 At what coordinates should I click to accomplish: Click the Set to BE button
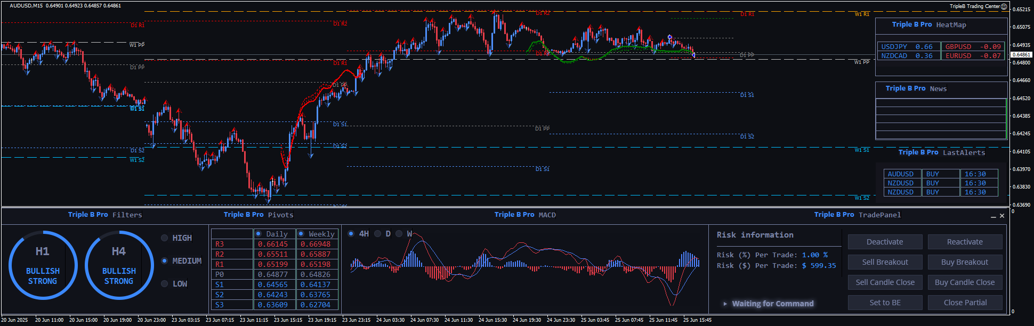(x=885, y=303)
